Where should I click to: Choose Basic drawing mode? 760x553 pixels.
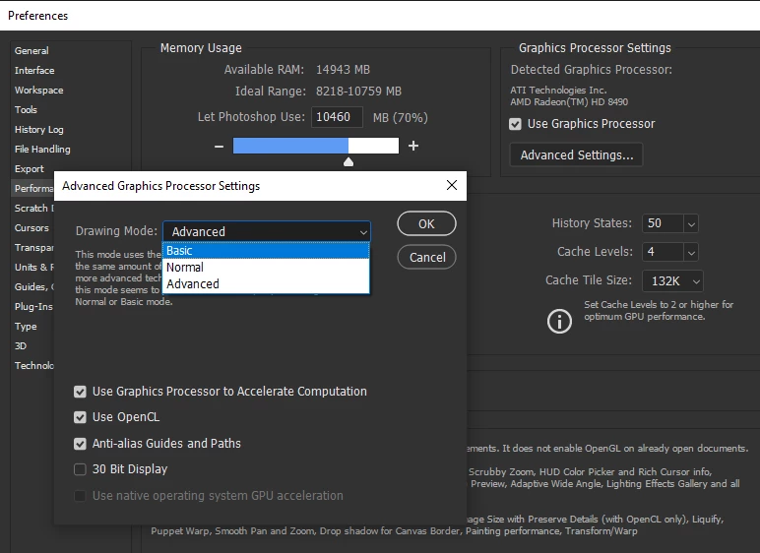pyautogui.click(x=266, y=251)
